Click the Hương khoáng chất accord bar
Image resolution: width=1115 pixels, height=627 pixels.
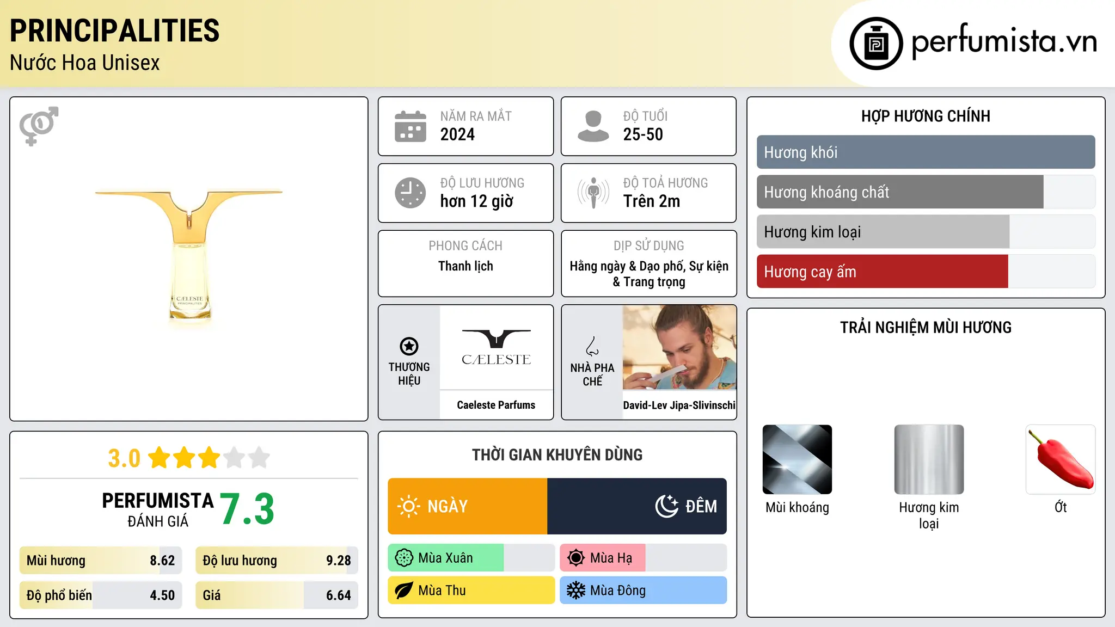click(926, 192)
